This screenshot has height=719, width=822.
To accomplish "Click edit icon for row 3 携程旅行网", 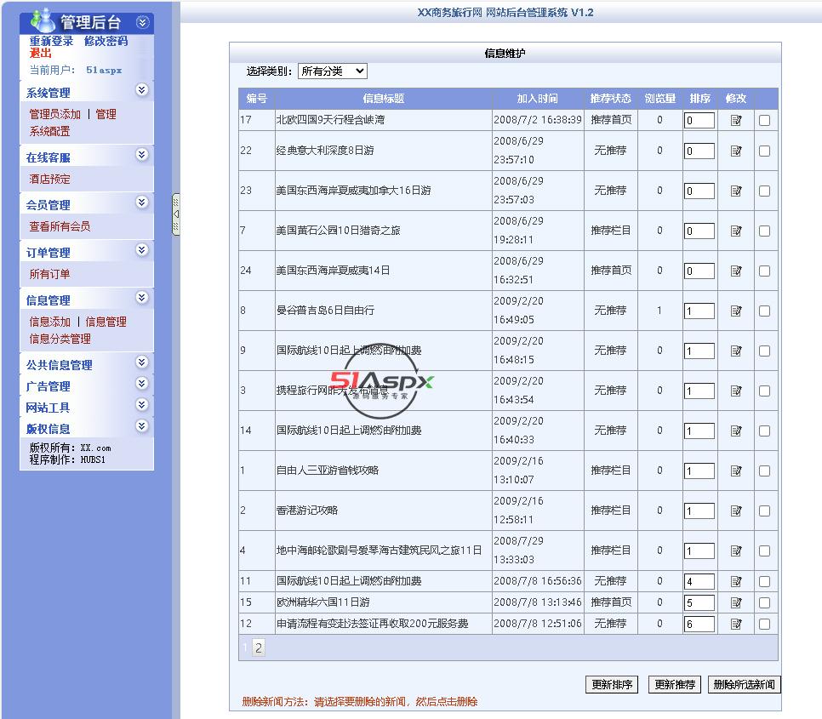I will click(x=736, y=391).
